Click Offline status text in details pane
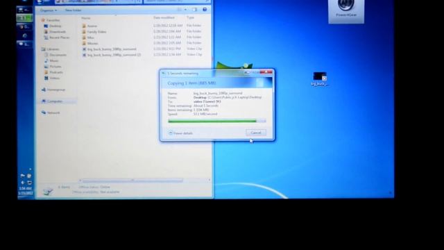 [94, 187]
